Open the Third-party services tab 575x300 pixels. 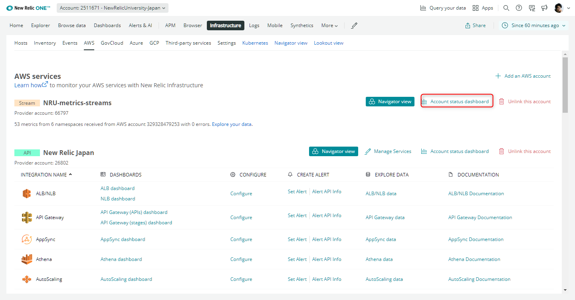(188, 43)
